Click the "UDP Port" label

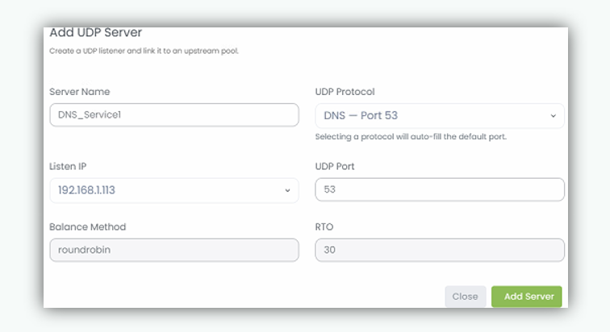[335, 166]
